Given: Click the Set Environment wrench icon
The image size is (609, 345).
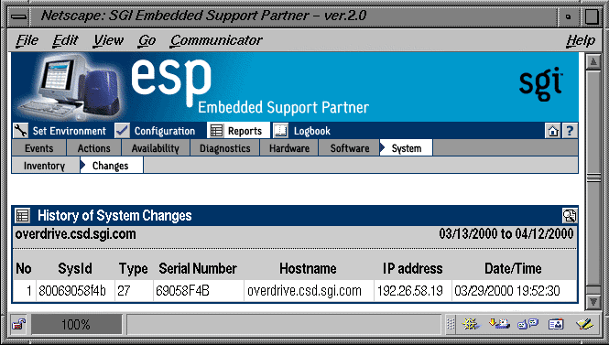Looking at the screenshot, I should (20, 131).
